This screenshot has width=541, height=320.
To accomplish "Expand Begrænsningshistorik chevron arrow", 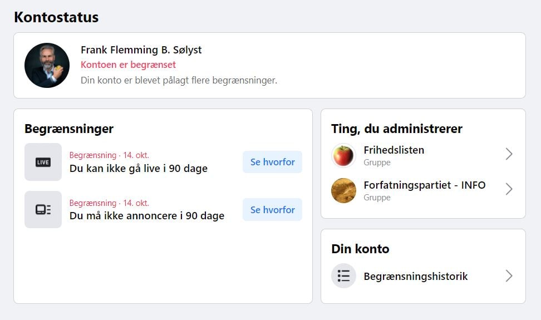I will [509, 276].
